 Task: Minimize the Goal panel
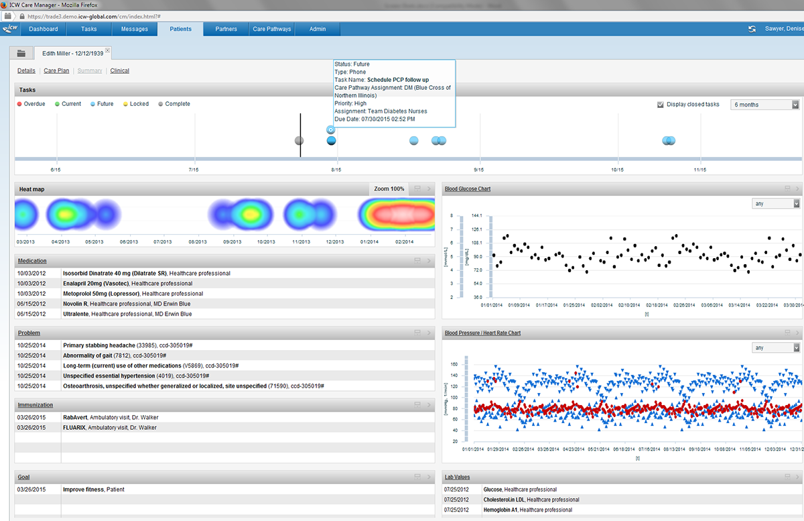pyautogui.click(x=417, y=477)
